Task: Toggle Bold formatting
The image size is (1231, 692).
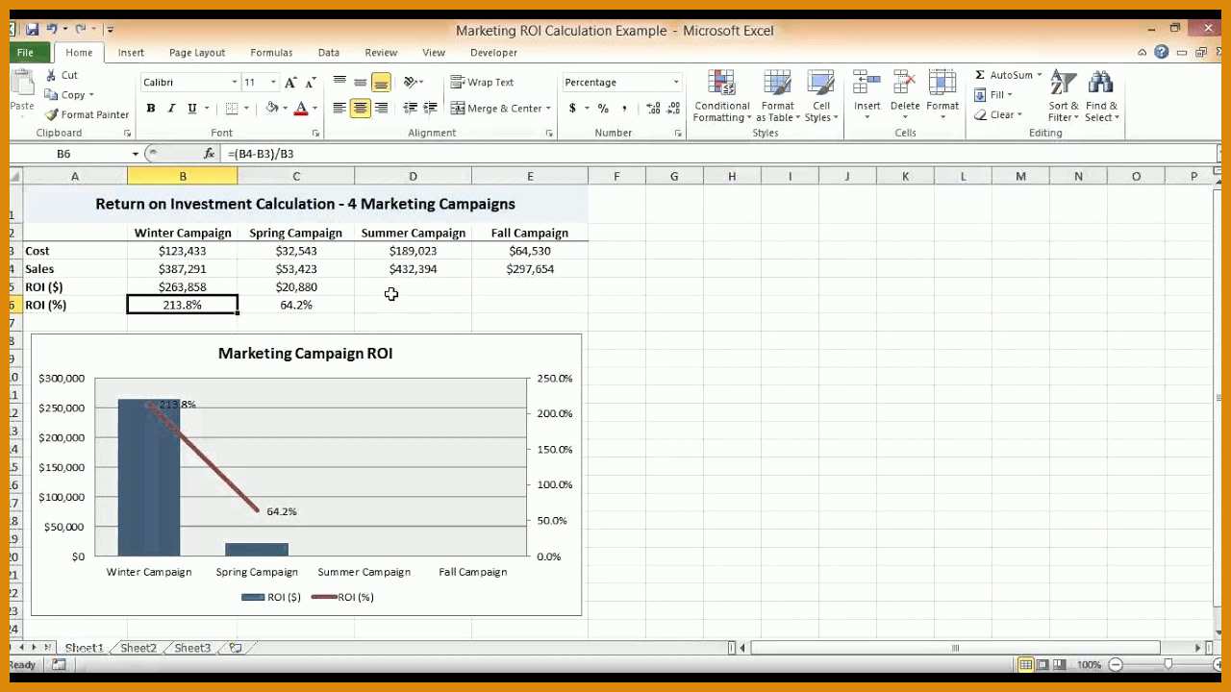Action: pos(151,109)
